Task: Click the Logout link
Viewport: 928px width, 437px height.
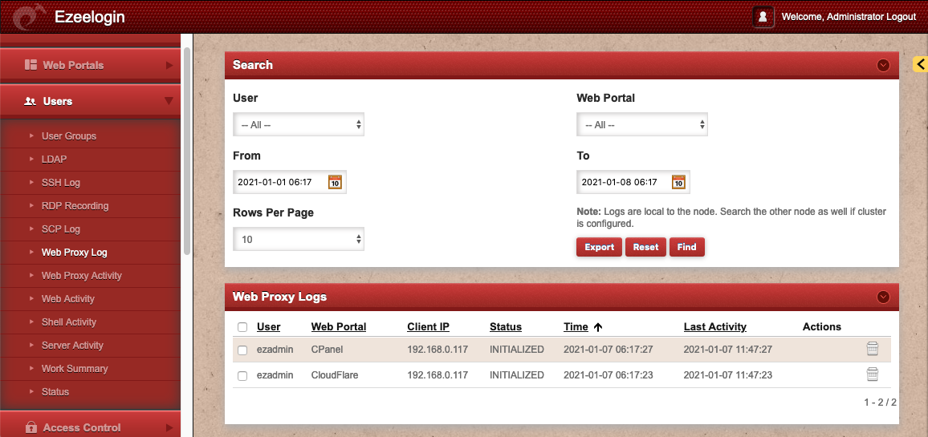Action: 901,17
